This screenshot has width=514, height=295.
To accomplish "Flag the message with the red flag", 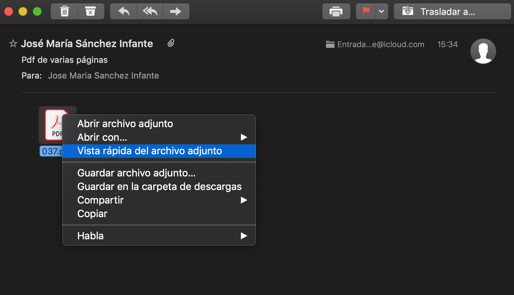I will 366,11.
